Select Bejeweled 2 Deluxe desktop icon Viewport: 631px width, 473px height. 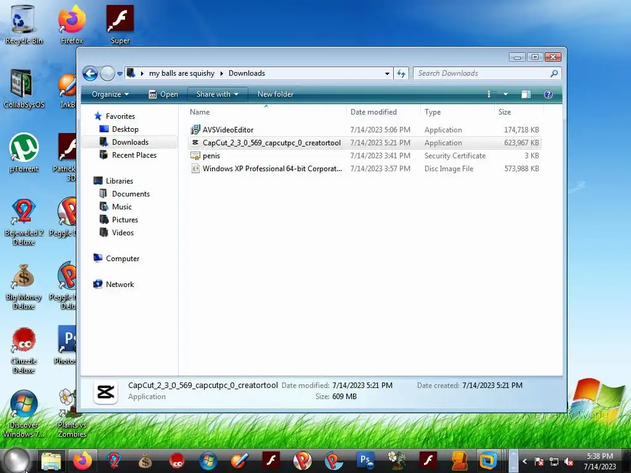23,221
